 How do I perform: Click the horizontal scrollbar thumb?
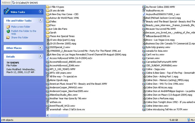pyautogui.click(x=59, y=115)
